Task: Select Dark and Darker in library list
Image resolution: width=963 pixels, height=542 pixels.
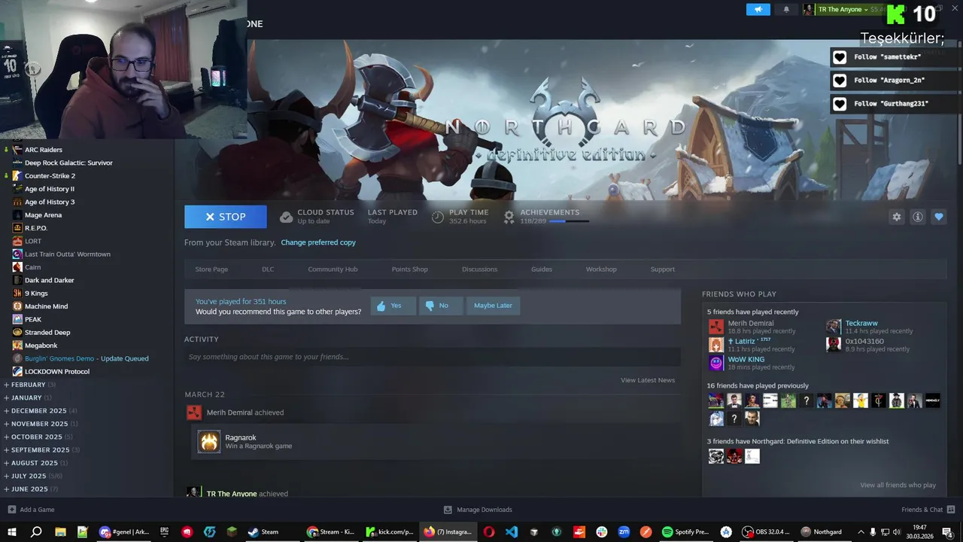Action: (x=50, y=280)
